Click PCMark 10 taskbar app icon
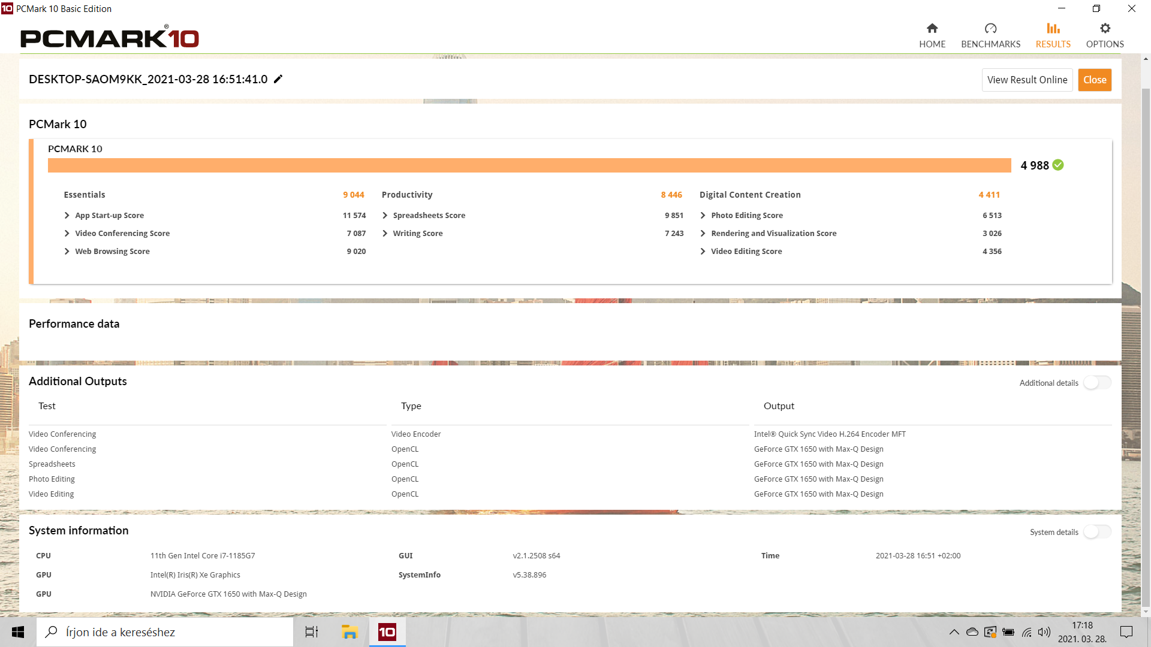Viewport: 1151px width, 647px height. tap(387, 632)
